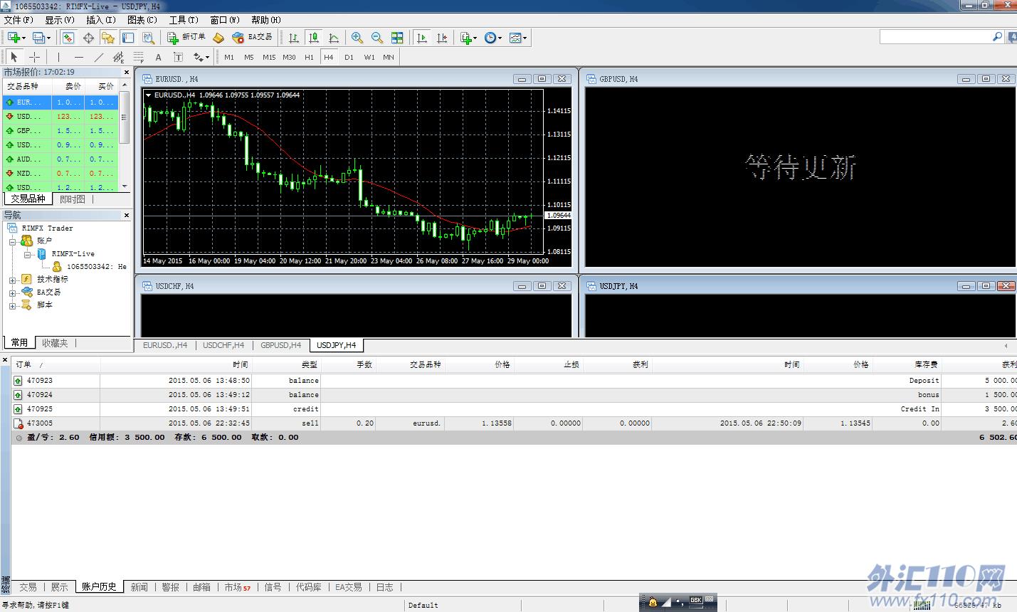Select the crosshair tool

tap(34, 57)
